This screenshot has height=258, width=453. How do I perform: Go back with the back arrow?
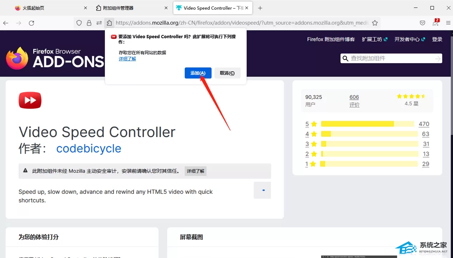[x=6, y=23]
